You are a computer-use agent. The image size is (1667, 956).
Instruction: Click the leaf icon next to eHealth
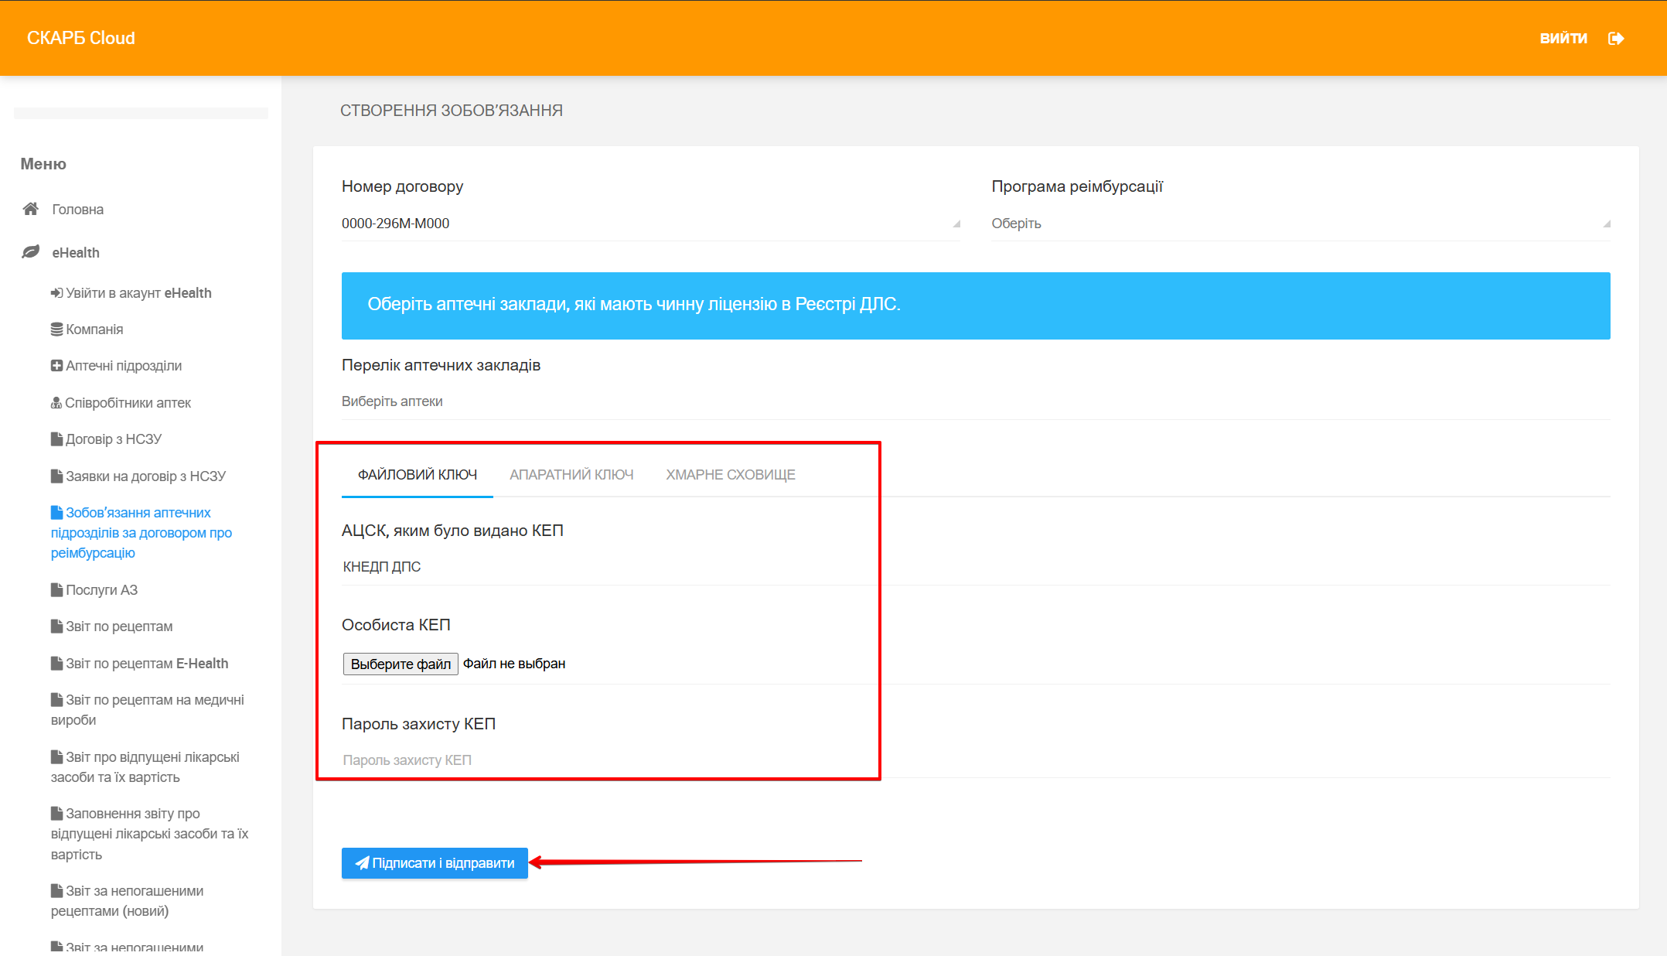30,252
